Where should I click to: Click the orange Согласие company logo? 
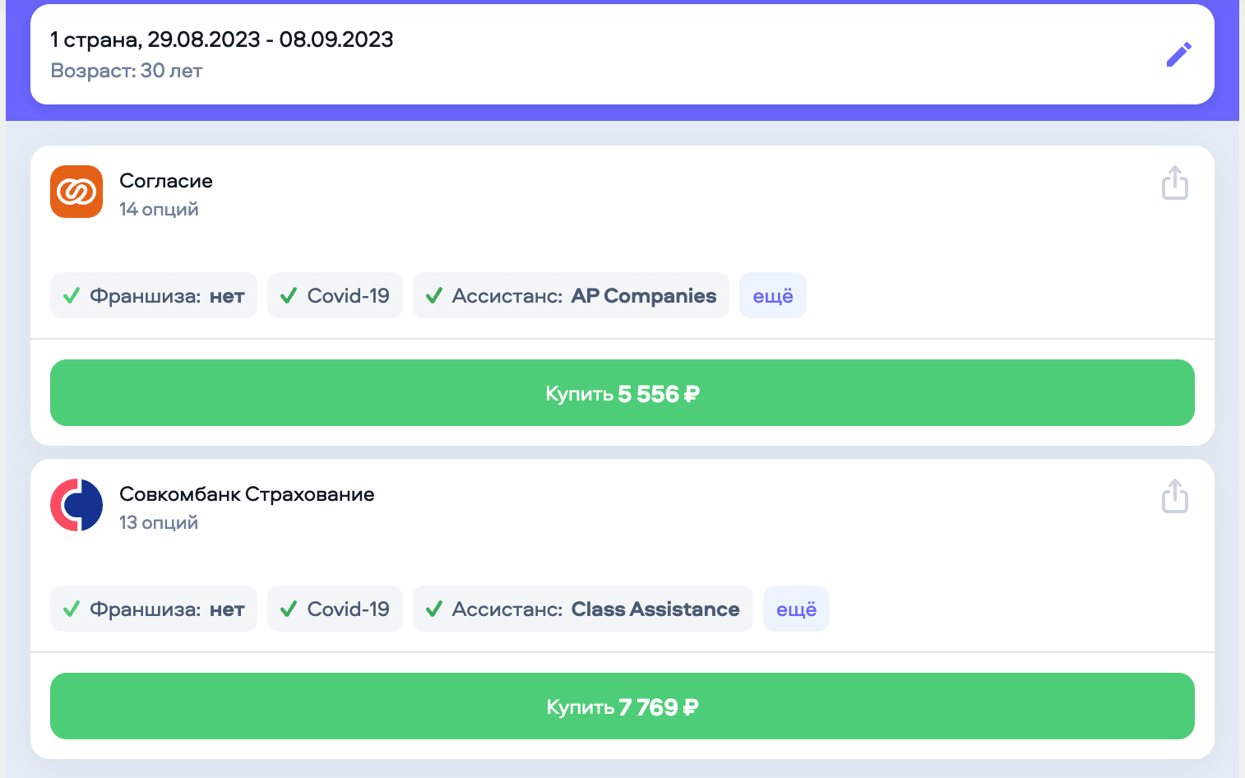tap(76, 192)
